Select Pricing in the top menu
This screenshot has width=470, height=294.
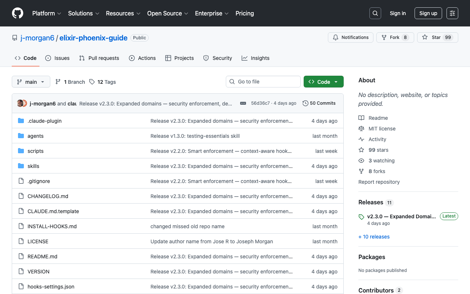point(245,13)
